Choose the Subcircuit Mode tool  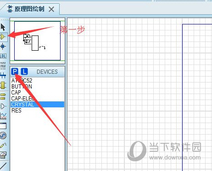[3, 85]
